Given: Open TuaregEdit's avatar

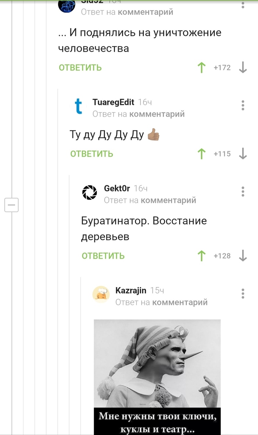Looking at the screenshot, I should click(78, 107).
